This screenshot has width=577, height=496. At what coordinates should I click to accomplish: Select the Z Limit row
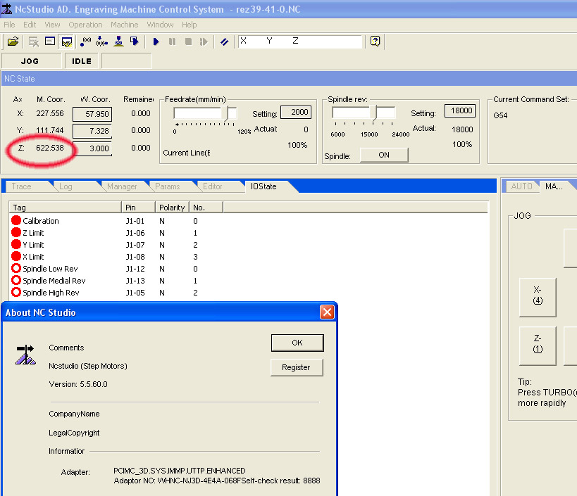coord(33,233)
